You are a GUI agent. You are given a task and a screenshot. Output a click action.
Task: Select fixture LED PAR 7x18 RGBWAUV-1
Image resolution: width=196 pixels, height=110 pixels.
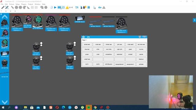[x=17, y=23]
